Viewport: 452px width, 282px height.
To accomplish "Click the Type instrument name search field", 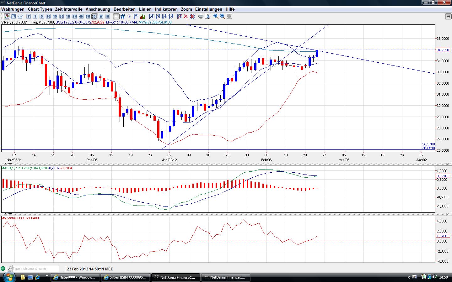I will pos(35,269).
